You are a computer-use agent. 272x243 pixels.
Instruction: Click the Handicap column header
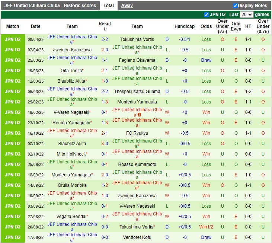(185, 26)
